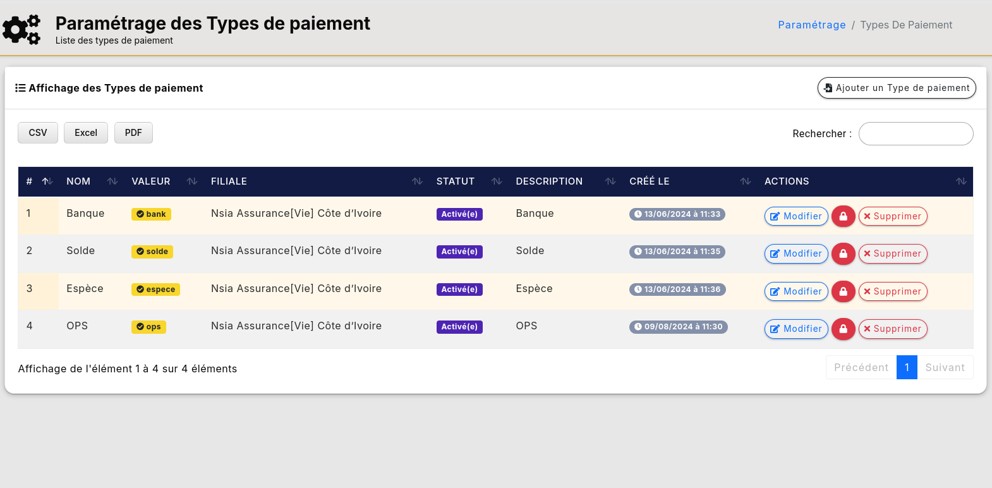Sort by DESCRIPTION column sort icon

point(610,181)
